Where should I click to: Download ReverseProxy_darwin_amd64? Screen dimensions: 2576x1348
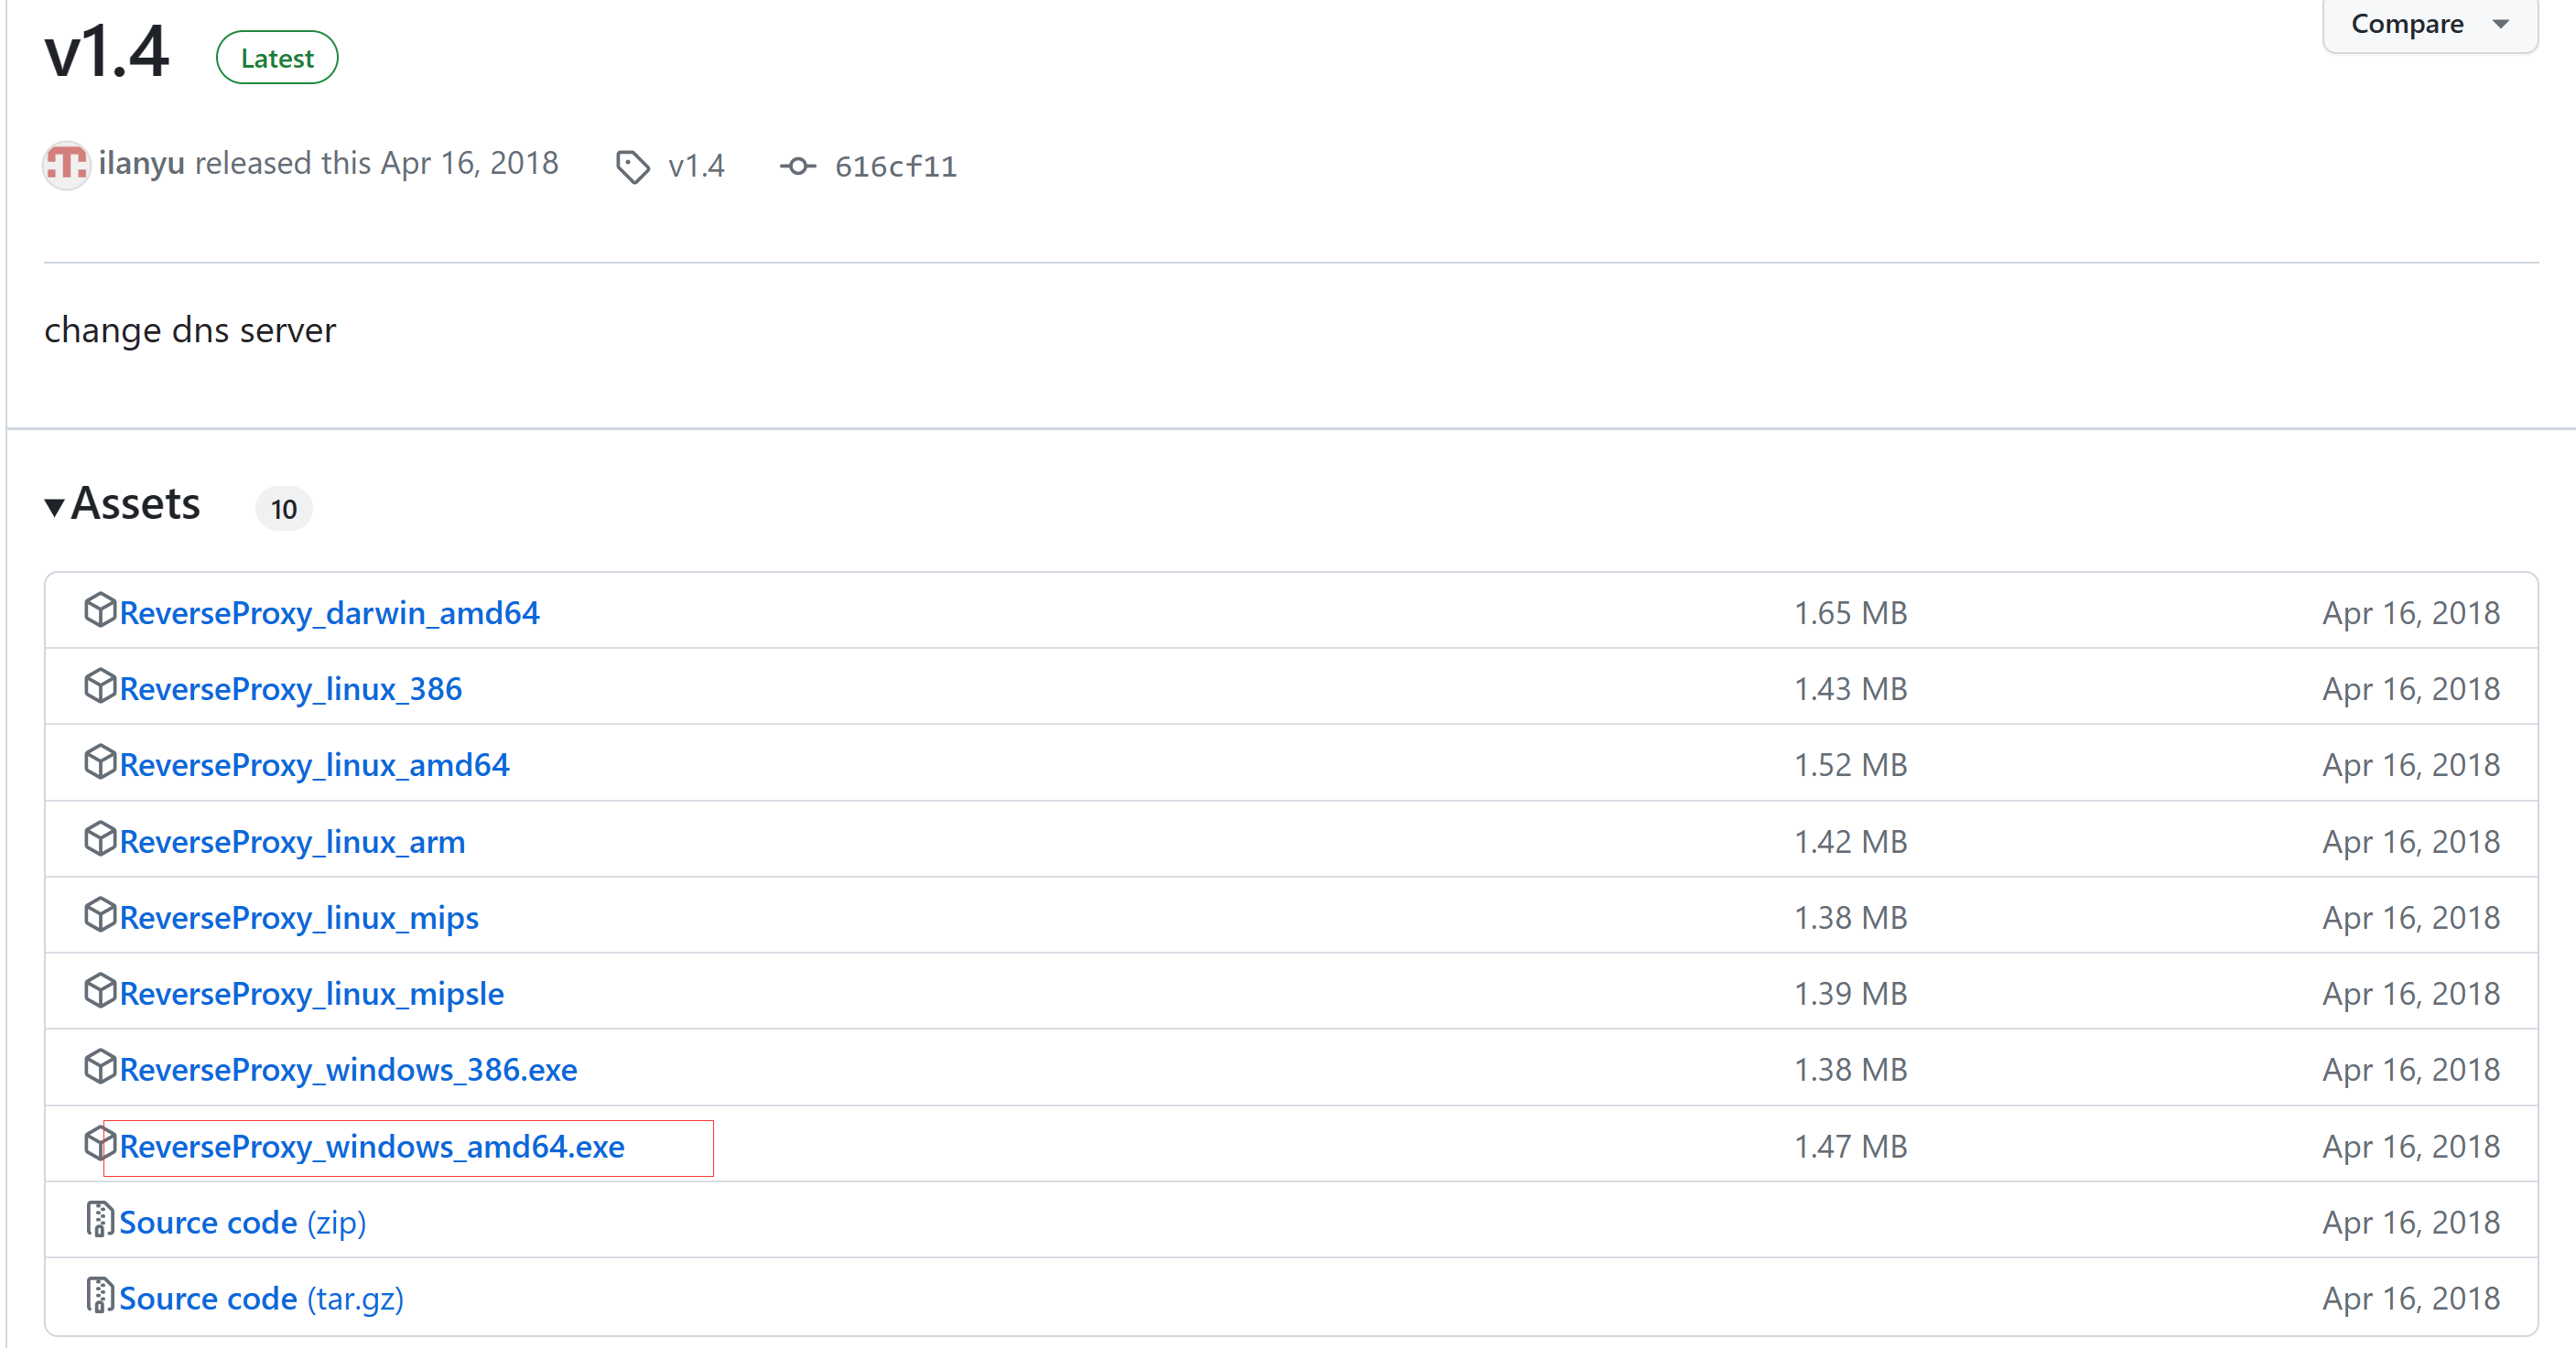click(329, 612)
